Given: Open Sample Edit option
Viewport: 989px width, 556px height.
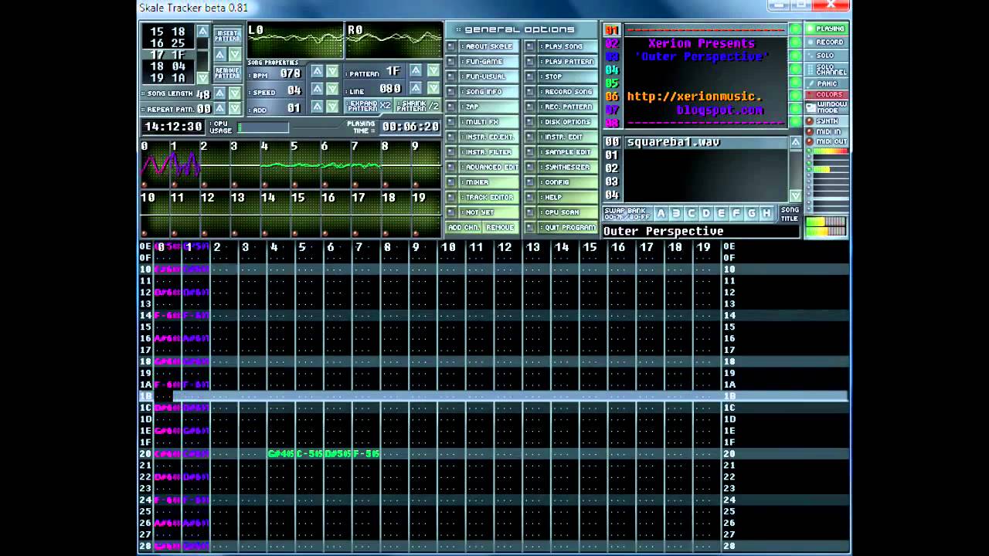Looking at the screenshot, I should pyautogui.click(x=568, y=152).
